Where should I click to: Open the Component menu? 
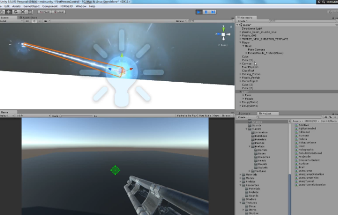pyautogui.click(x=50, y=6)
